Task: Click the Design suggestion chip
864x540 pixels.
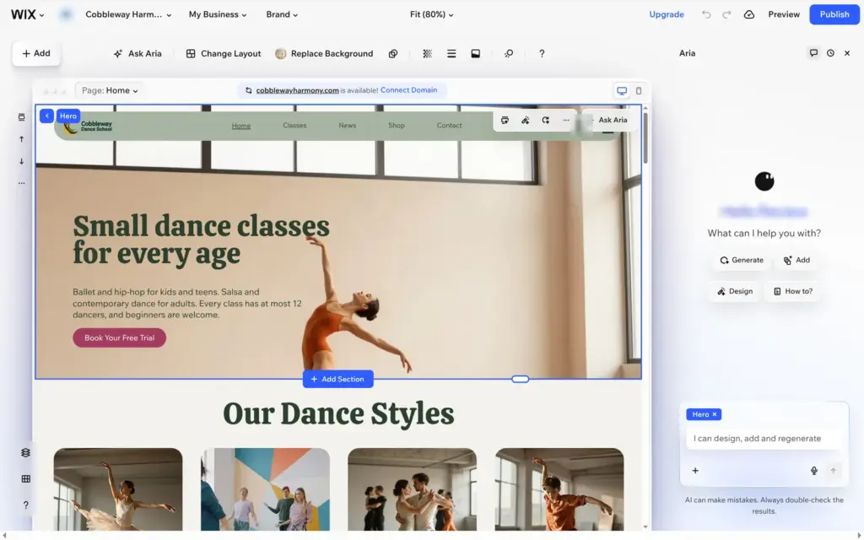Action: 735,291
